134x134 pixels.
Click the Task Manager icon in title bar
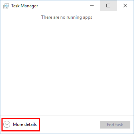coord(6,6)
